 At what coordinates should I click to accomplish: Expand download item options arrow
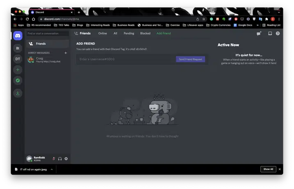click(52, 169)
